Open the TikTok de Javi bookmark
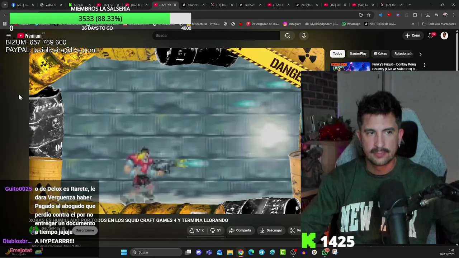The width and height of the screenshot is (459, 258). [380, 24]
